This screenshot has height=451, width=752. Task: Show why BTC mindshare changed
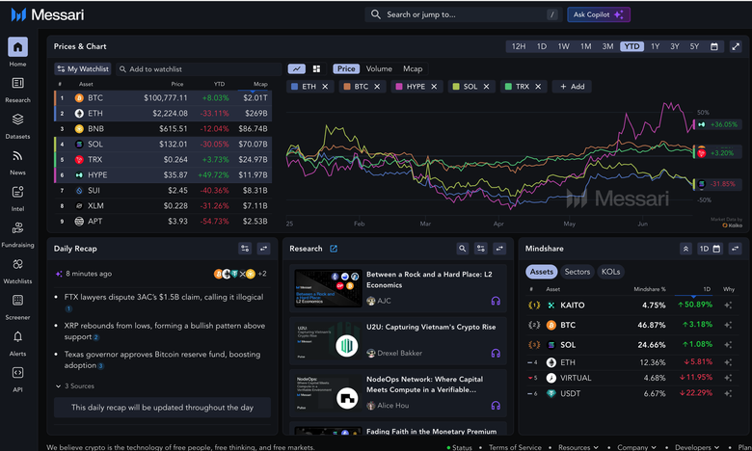pyautogui.click(x=728, y=325)
